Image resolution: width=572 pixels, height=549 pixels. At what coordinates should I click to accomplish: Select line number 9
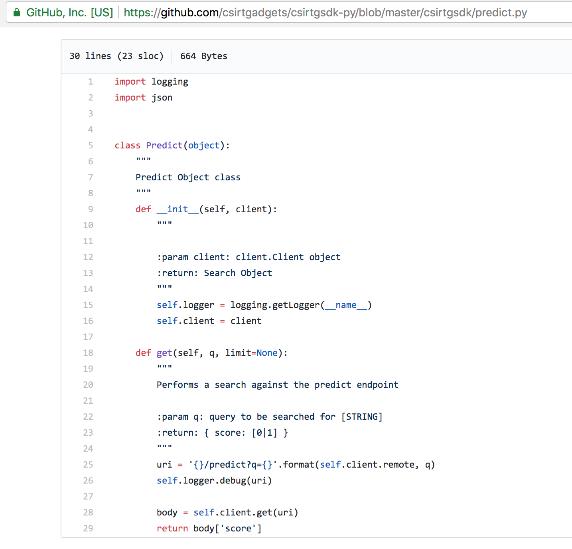pos(91,209)
